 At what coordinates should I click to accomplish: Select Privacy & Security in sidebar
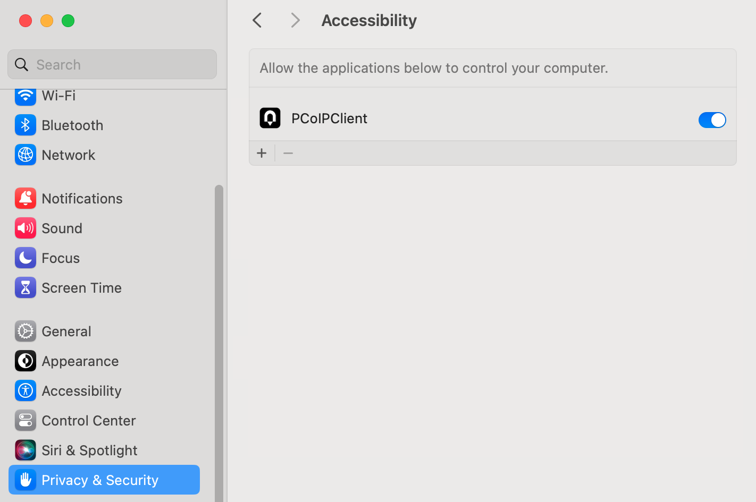tap(104, 480)
